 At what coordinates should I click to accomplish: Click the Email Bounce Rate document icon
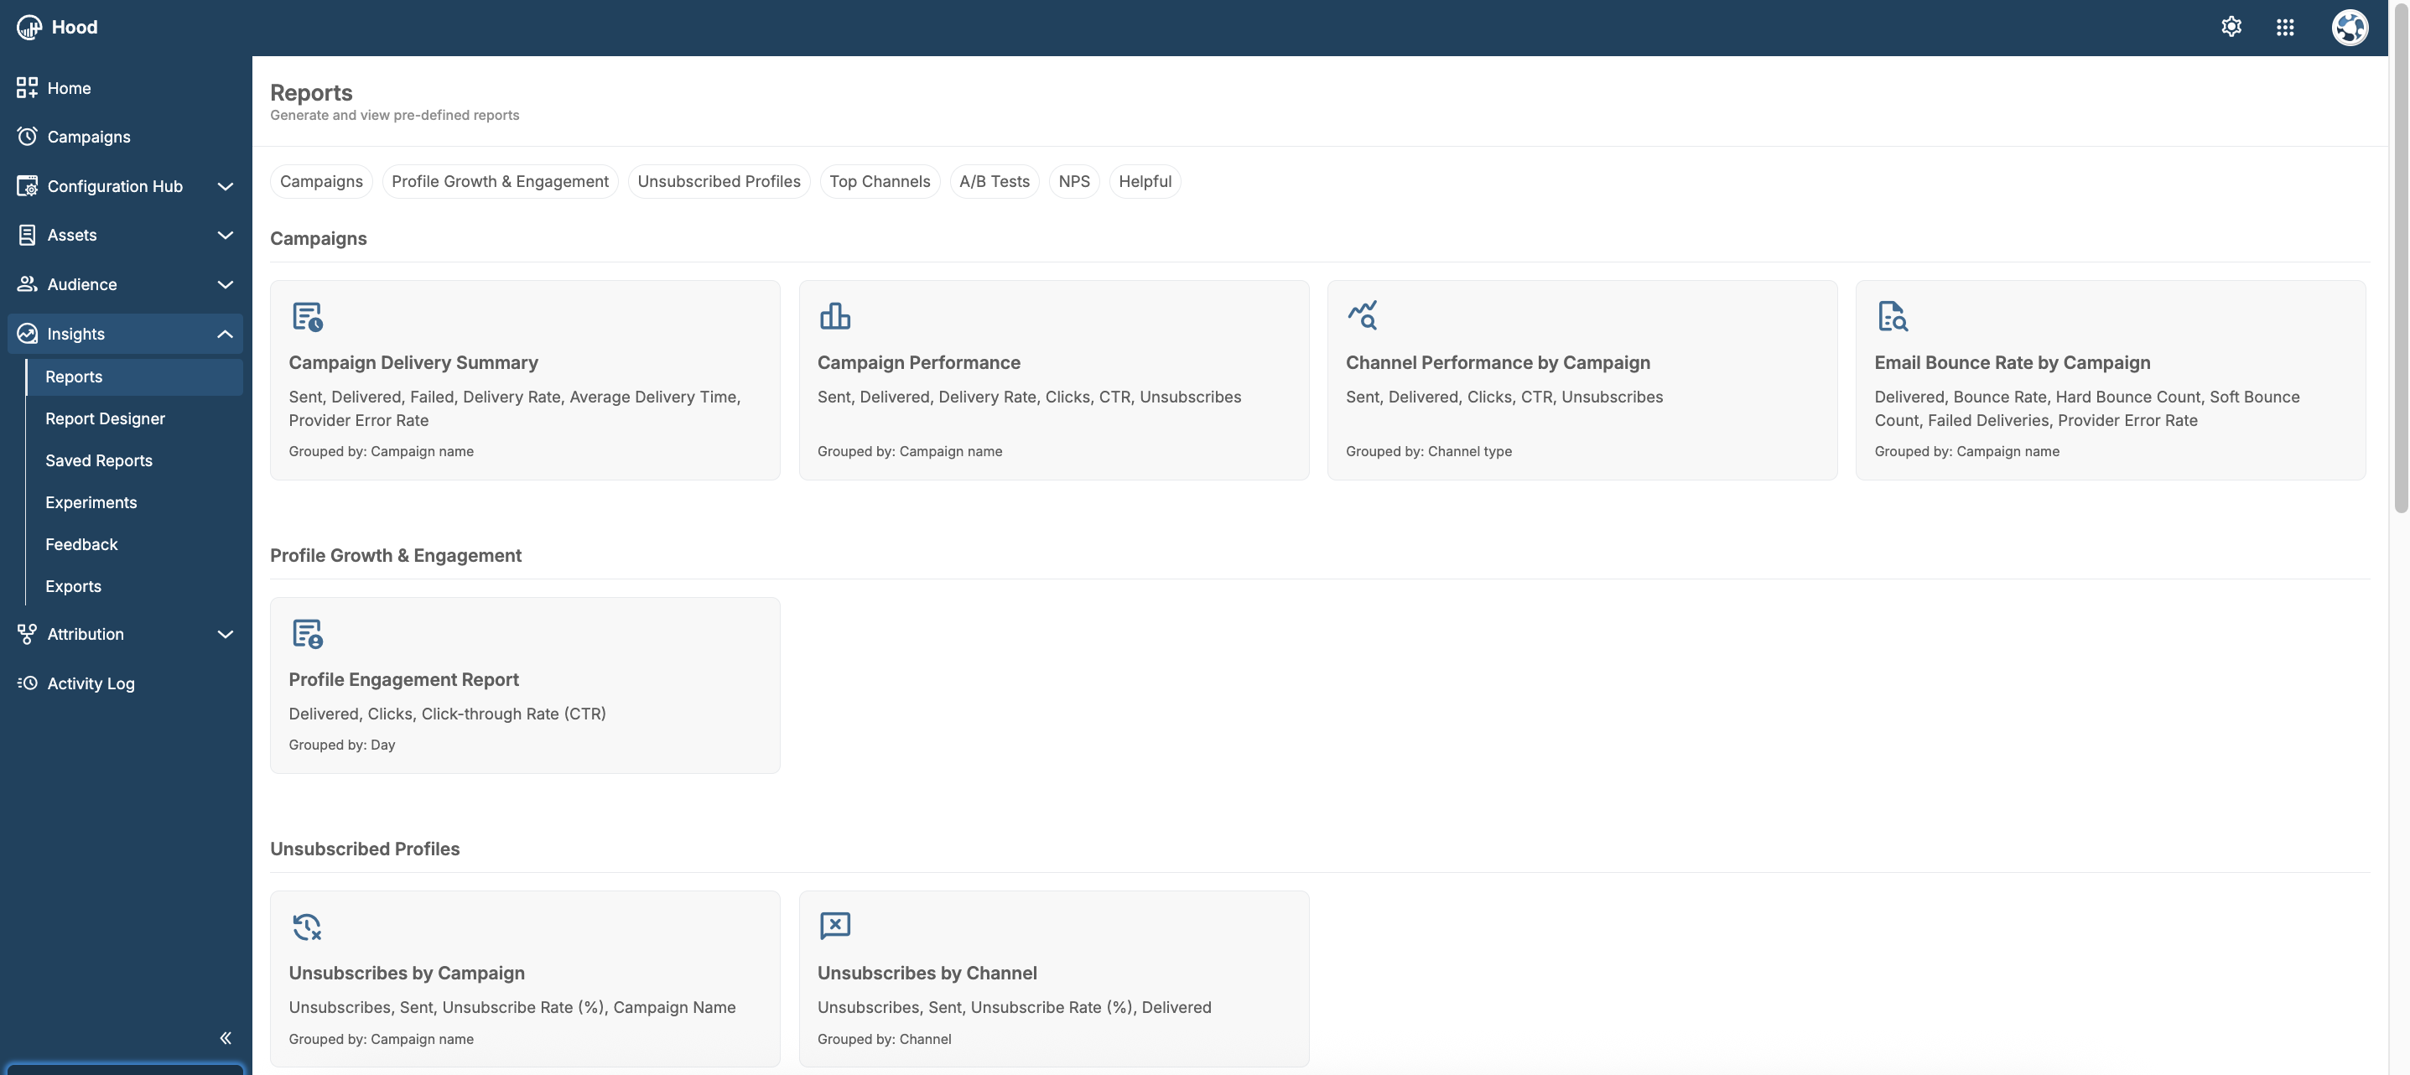coord(1892,316)
